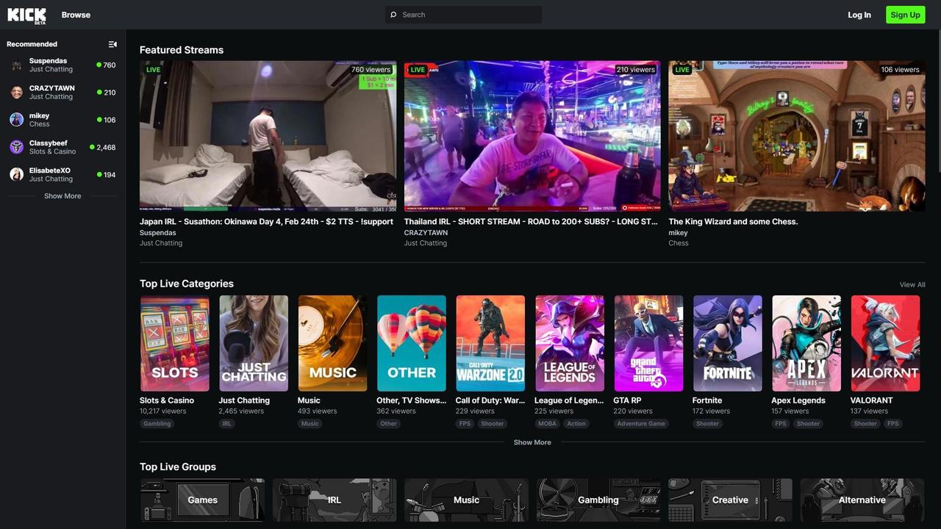The image size is (941, 529).
Task: Click mikey channel name under featured stream
Action: (678, 232)
